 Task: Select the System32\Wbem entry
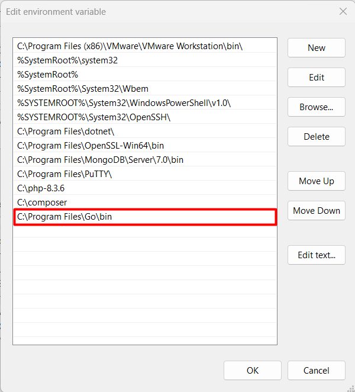(x=145, y=89)
